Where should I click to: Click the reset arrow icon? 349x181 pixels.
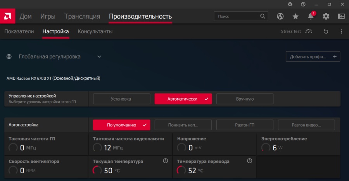point(326,31)
